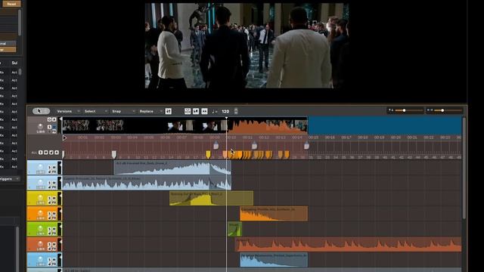Open FX on the bright blue bottom track

pyautogui.click(x=54, y=264)
